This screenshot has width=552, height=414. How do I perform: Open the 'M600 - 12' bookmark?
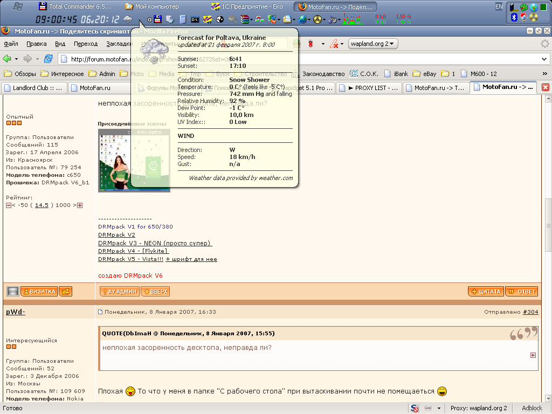click(x=479, y=74)
